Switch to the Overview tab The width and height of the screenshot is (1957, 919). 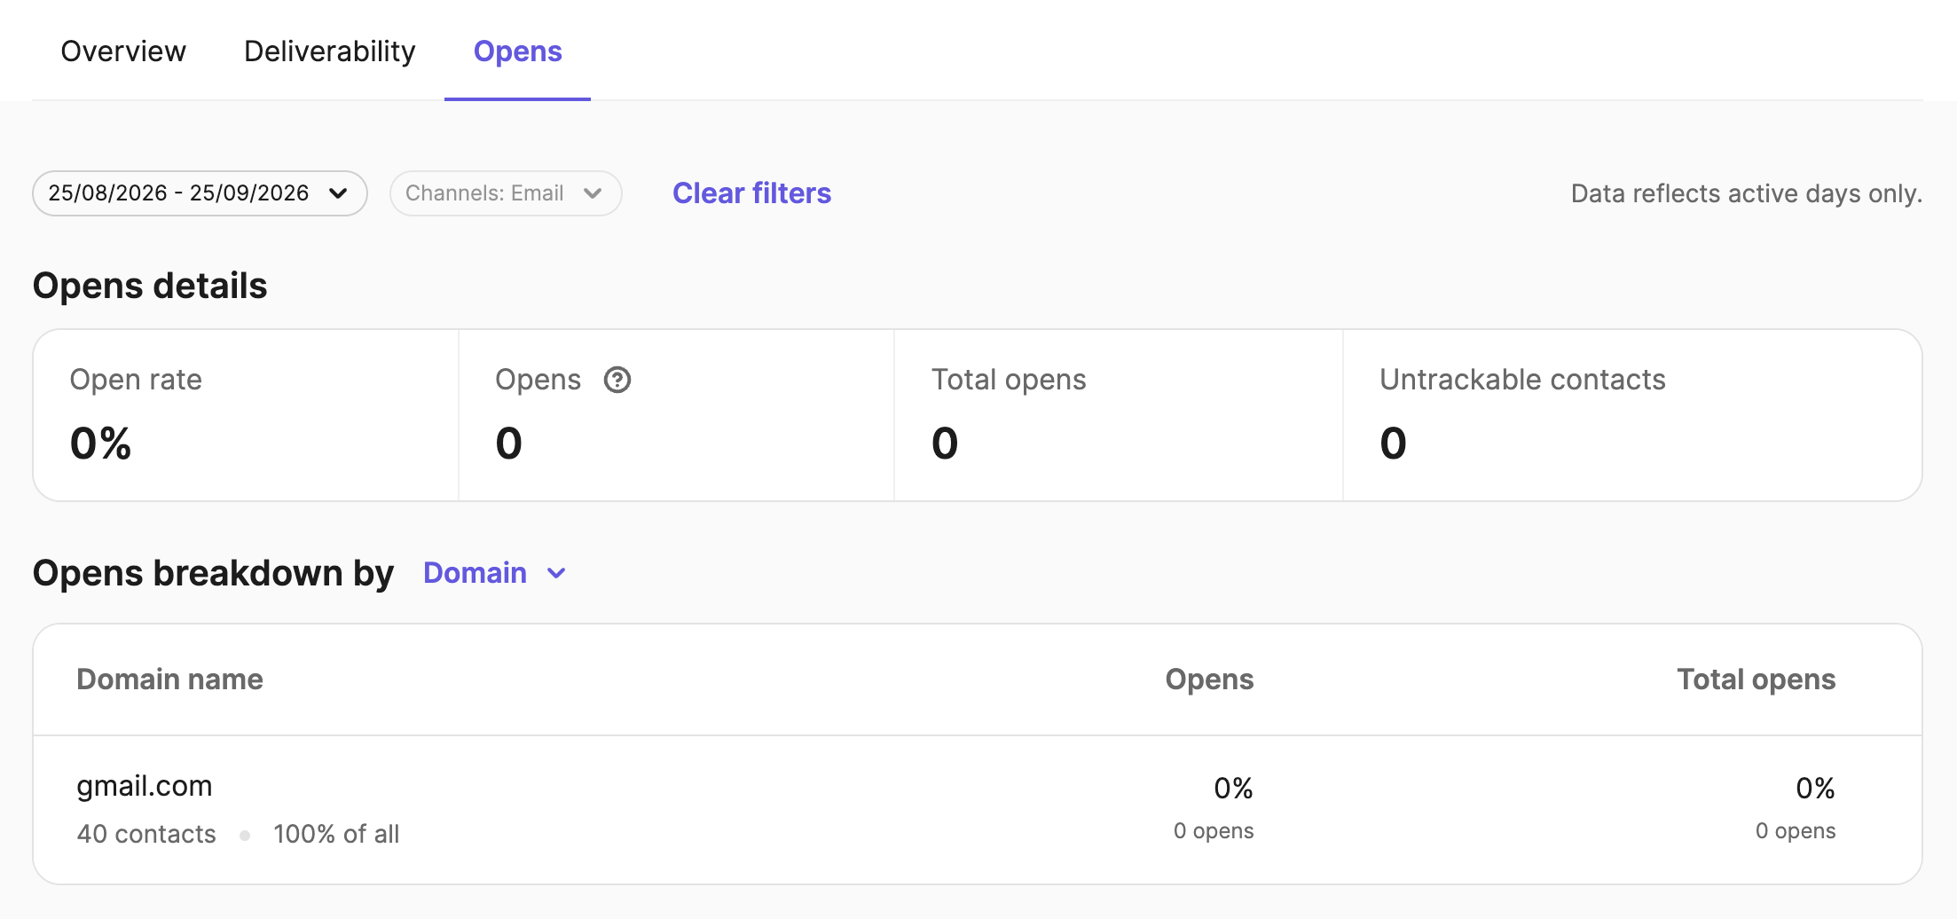(x=123, y=51)
